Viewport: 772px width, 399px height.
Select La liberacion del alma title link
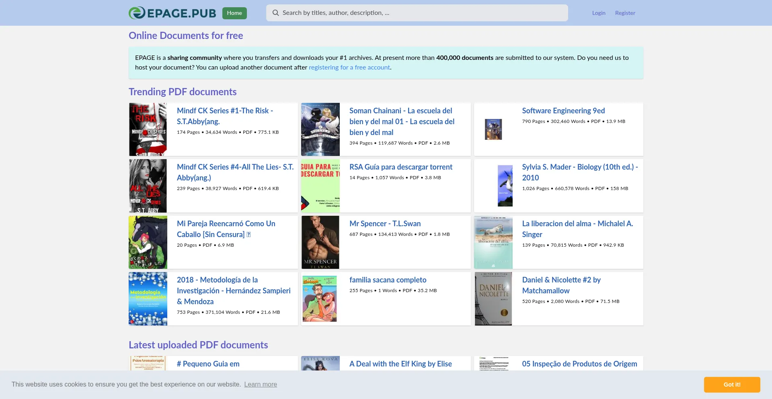click(x=577, y=229)
